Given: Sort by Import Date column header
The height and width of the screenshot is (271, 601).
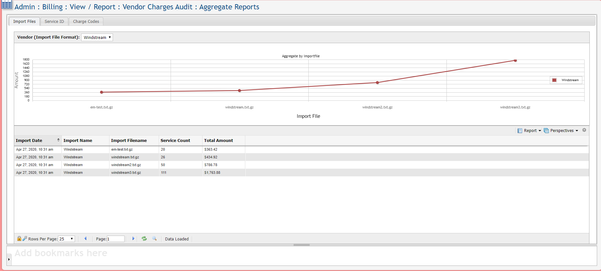Looking at the screenshot, I should click(38, 140).
